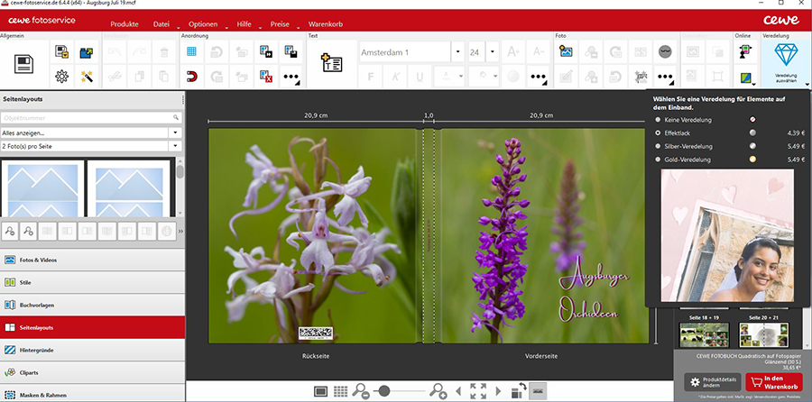This screenshot has height=402, width=812.
Task: Click the zoom slider handle
Action: click(x=384, y=390)
